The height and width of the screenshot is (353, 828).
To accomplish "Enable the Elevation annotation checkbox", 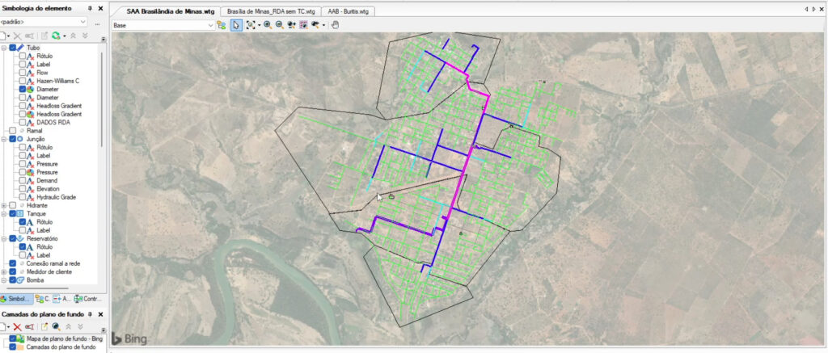I will (x=22, y=189).
